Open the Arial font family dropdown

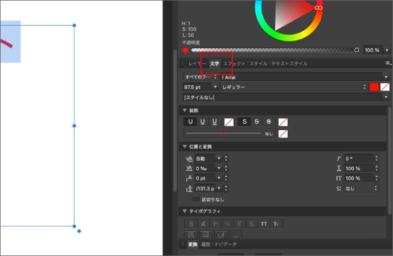(302, 76)
